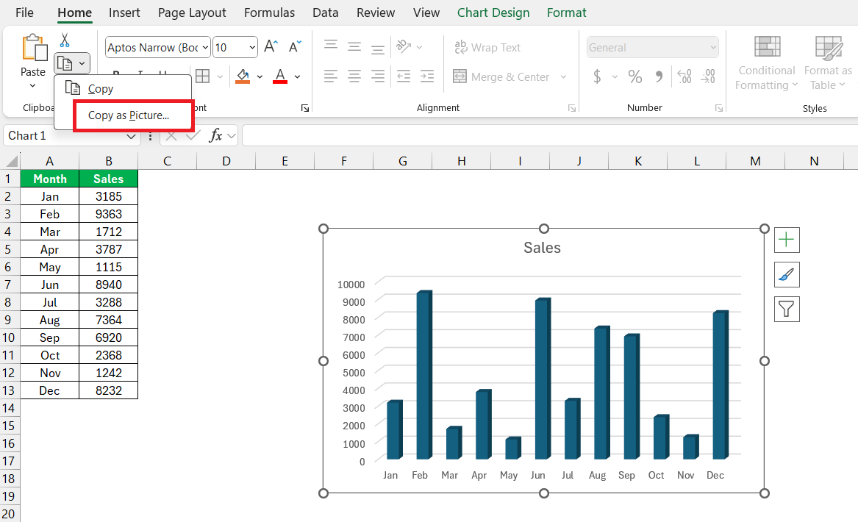Open Chart Filters funnel button
This screenshot has height=522, width=858.
click(x=787, y=309)
